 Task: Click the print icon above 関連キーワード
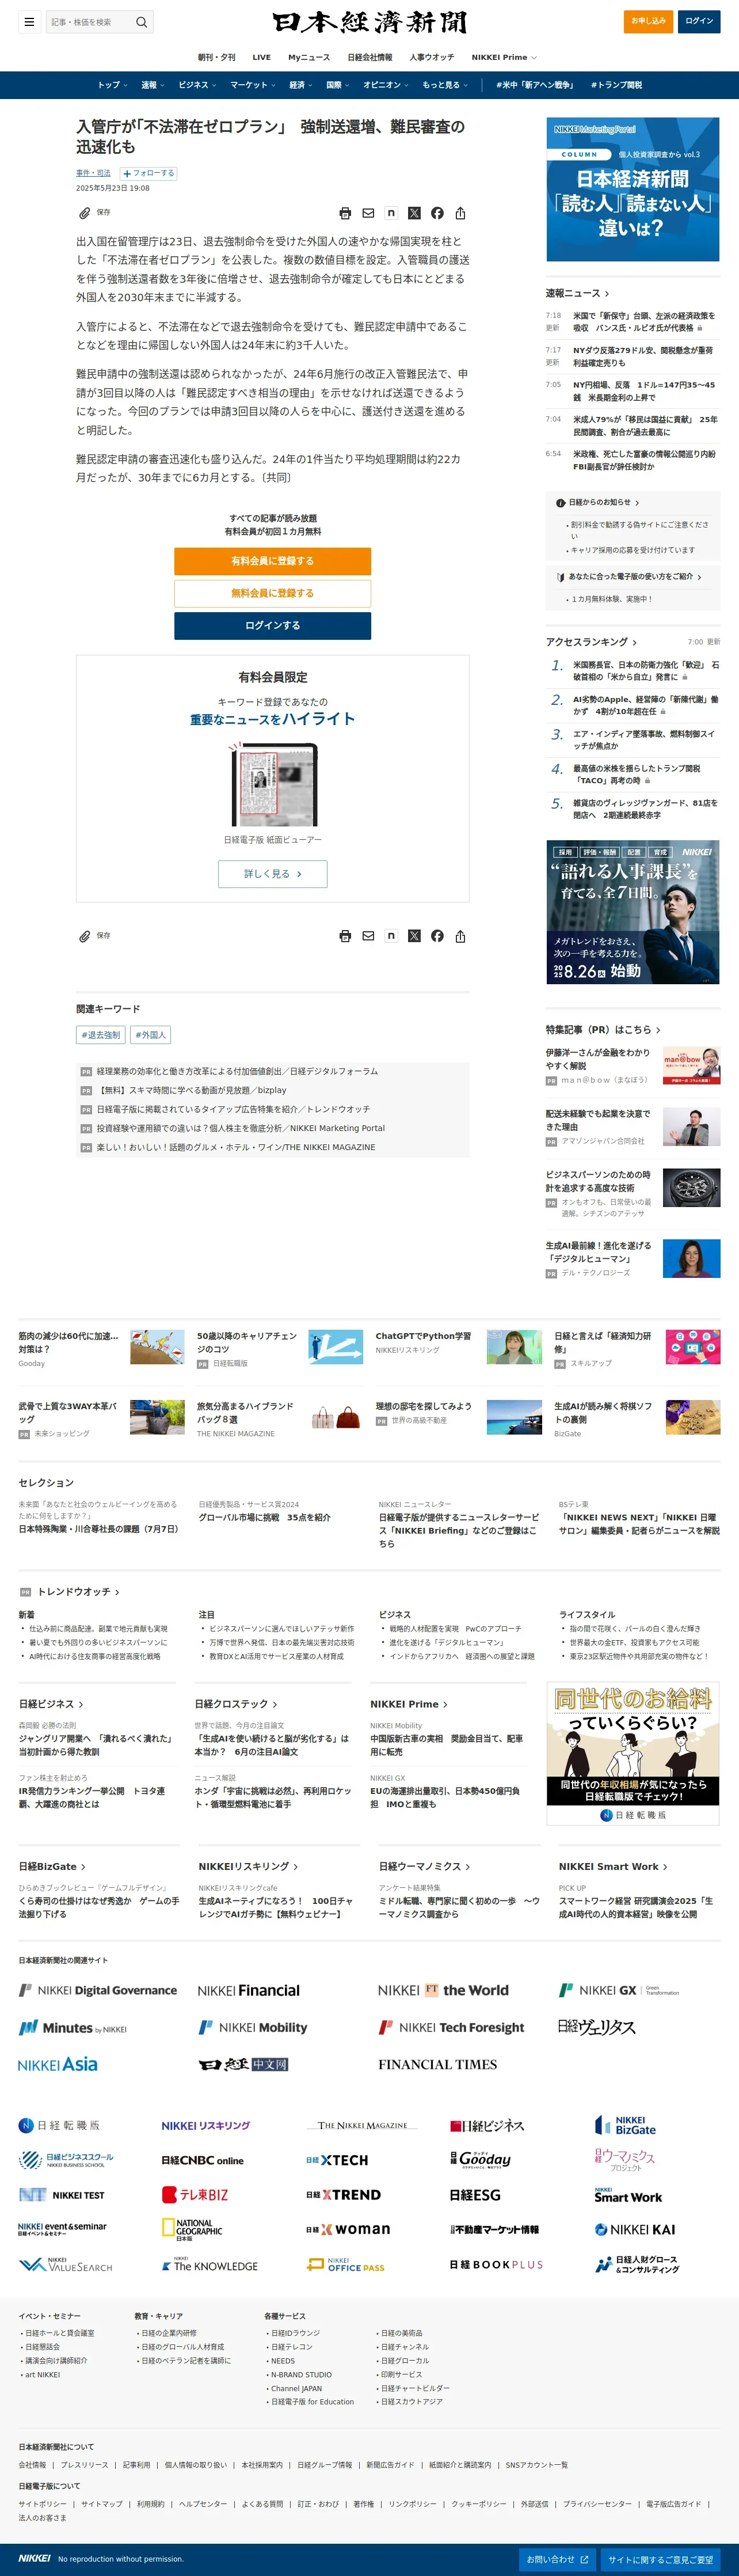345,936
